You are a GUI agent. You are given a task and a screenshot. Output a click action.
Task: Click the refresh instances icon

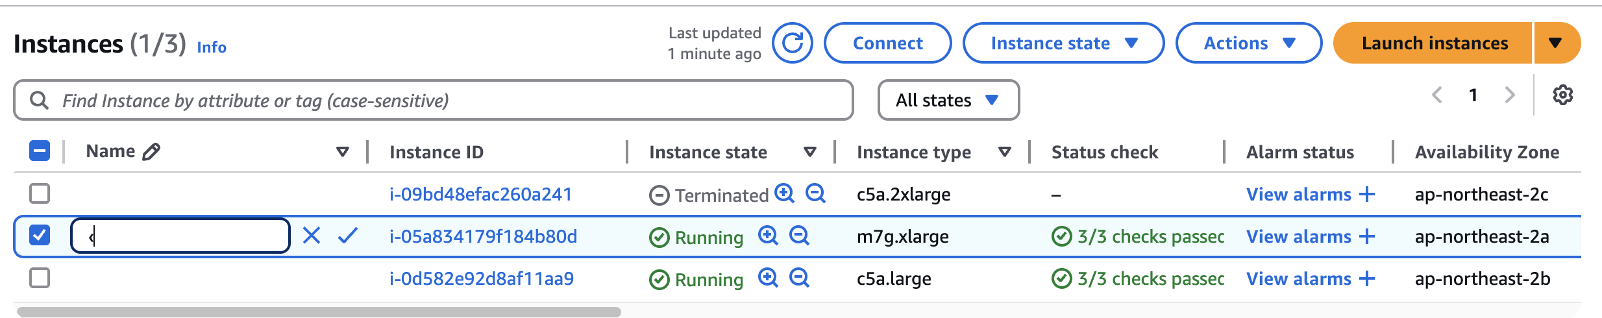(x=792, y=43)
